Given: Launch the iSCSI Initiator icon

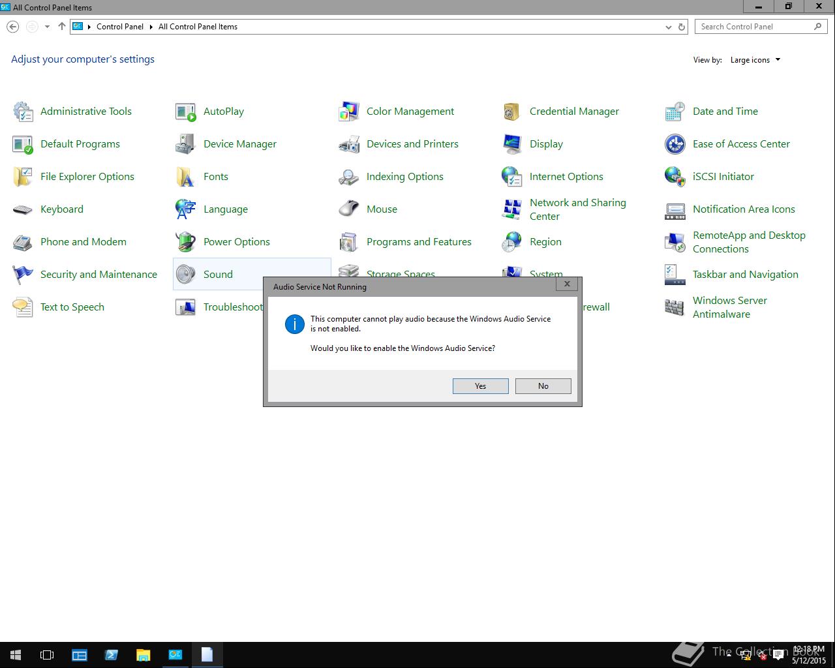Looking at the screenshot, I should click(x=675, y=177).
